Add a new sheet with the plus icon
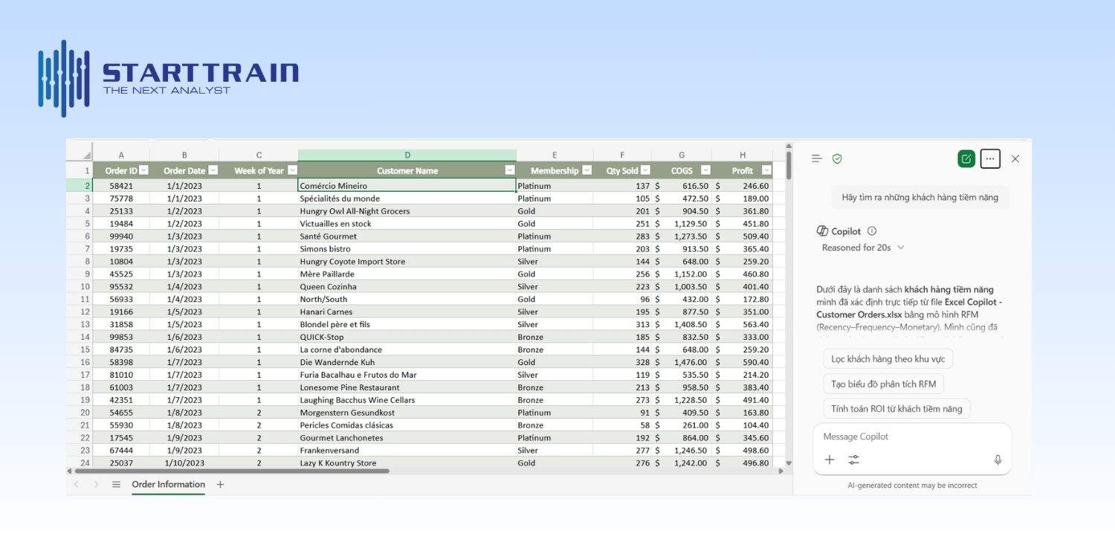 coord(220,485)
